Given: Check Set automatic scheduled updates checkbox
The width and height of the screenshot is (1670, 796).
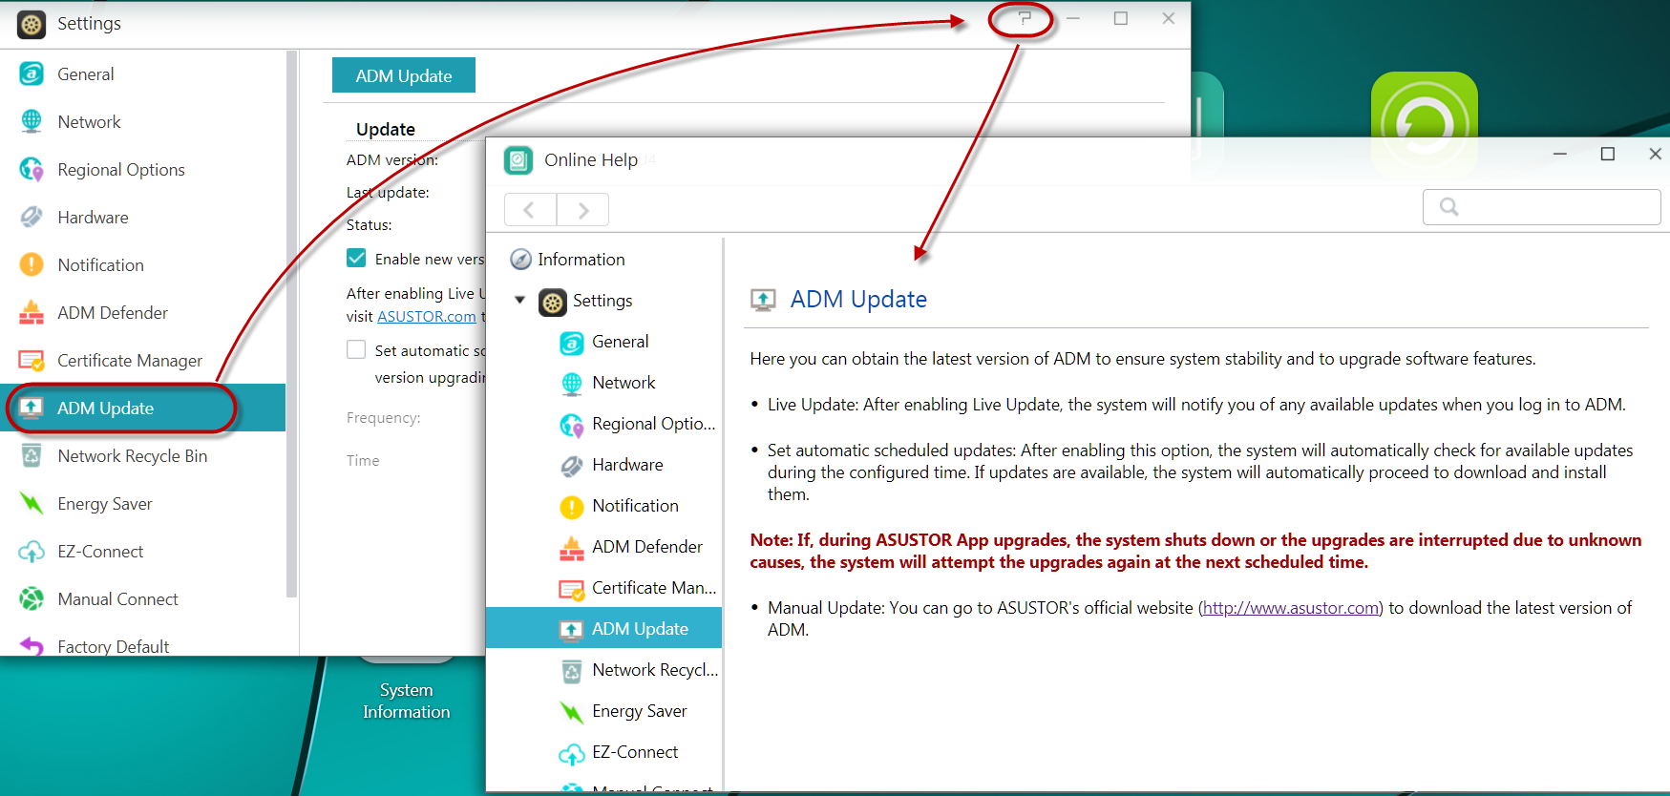Looking at the screenshot, I should [356, 349].
